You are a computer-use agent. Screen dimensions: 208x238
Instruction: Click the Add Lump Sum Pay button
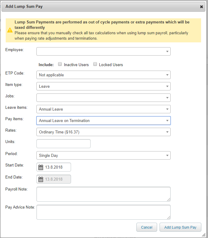click(x=180, y=227)
